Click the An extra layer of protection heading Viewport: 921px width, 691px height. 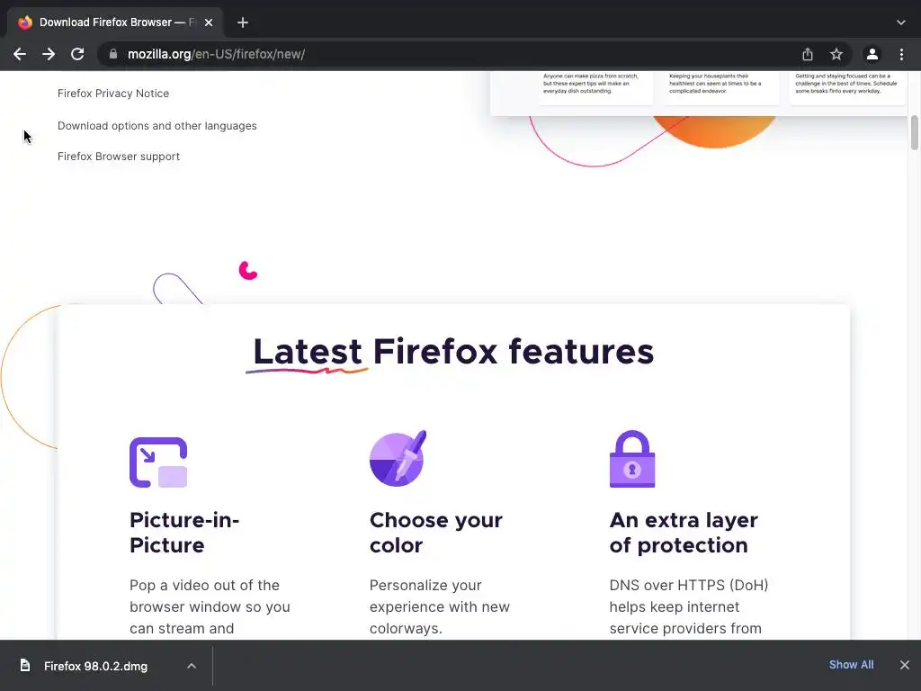coord(684,533)
